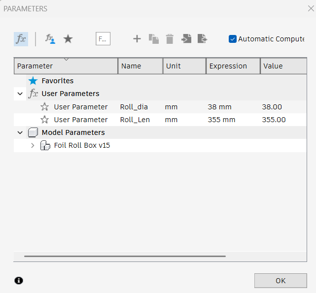Click the export parameters icon
Screen dimensions: 316x293
click(x=202, y=39)
